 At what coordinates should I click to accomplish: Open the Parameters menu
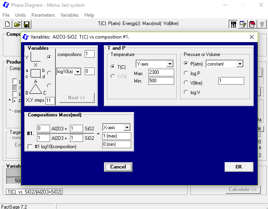point(43,15)
